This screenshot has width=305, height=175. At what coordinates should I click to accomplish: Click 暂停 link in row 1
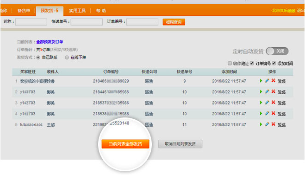[x=282, y=81]
